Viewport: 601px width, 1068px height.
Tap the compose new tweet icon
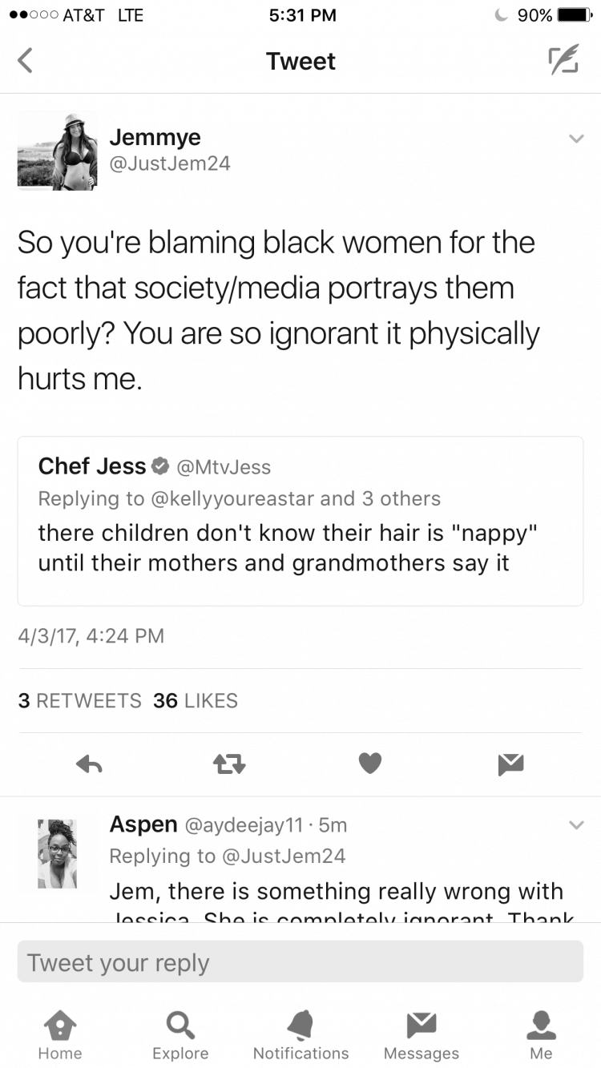pos(563,61)
